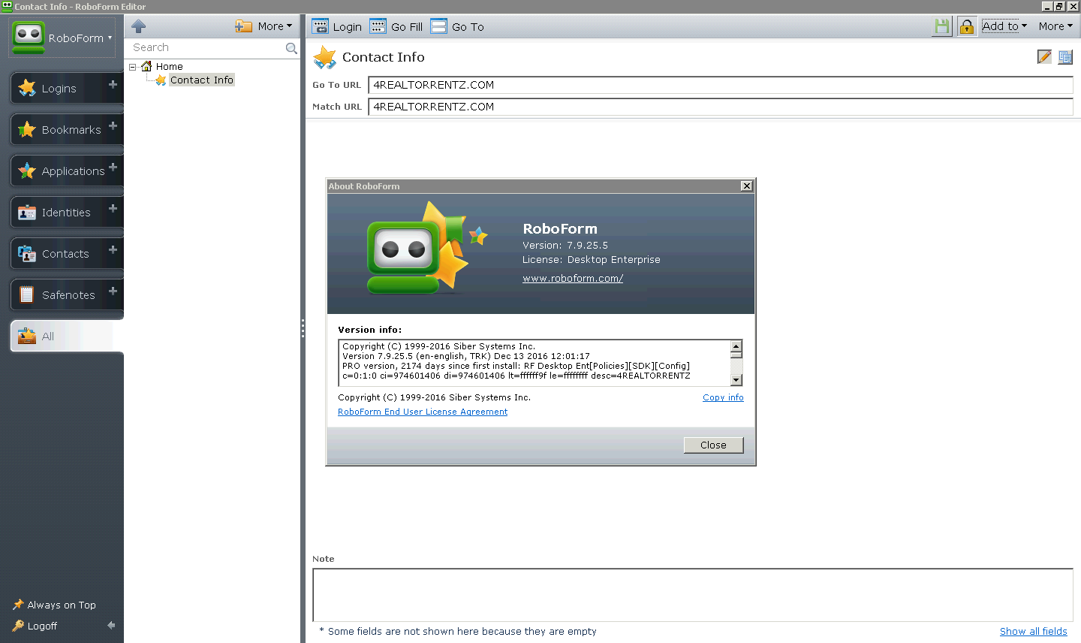Click the text 'Version: 7.9.25.5'
1081x643 pixels.
pyautogui.click(x=565, y=246)
